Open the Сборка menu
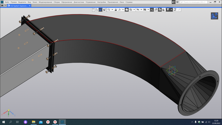This screenshot has height=125, width=222. point(57,2)
